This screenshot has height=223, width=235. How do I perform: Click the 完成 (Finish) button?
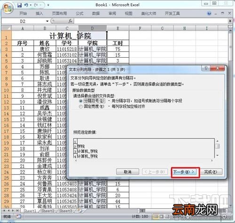click(x=211, y=172)
